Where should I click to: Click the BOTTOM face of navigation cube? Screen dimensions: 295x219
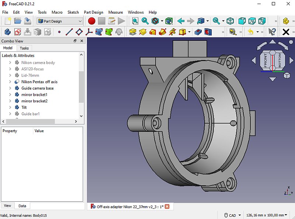(x=280, y=60)
